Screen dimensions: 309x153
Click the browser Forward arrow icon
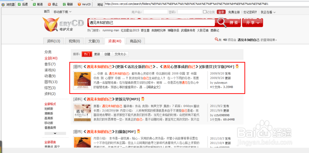34,4
